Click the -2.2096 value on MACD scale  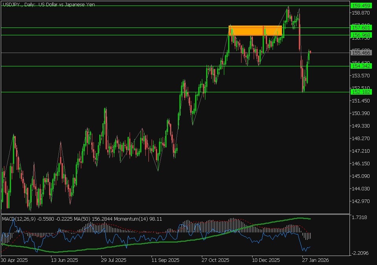coord(360,253)
